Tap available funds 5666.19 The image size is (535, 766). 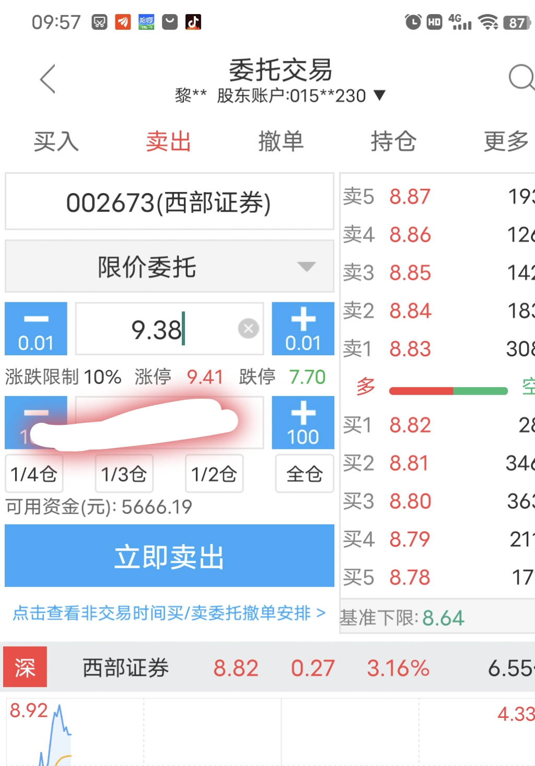tap(157, 506)
